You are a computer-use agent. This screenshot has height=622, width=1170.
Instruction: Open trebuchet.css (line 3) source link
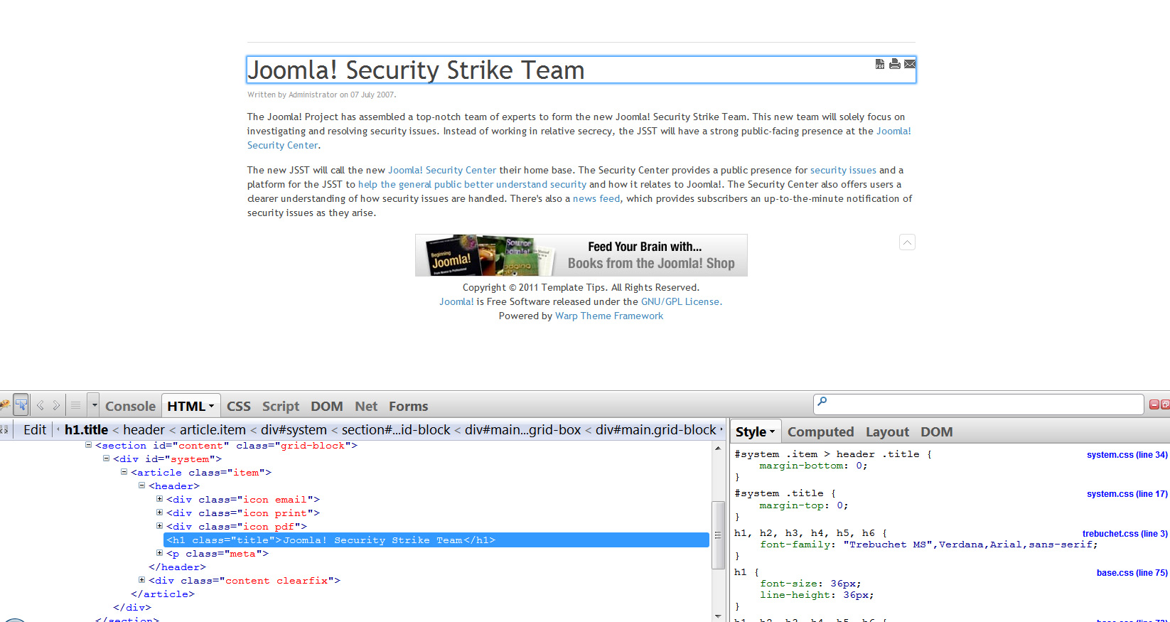coord(1125,534)
